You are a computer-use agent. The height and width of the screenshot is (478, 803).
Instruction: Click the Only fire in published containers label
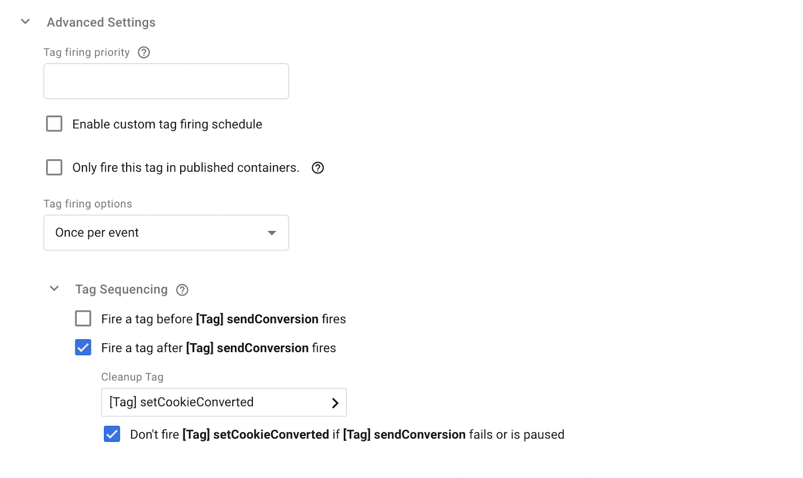click(186, 168)
